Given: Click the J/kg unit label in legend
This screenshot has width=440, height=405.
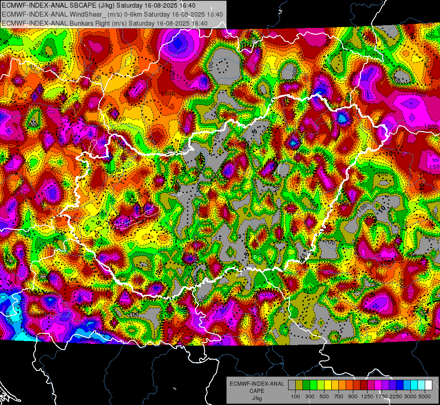Looking at the screenshot, I should (257, 398).
